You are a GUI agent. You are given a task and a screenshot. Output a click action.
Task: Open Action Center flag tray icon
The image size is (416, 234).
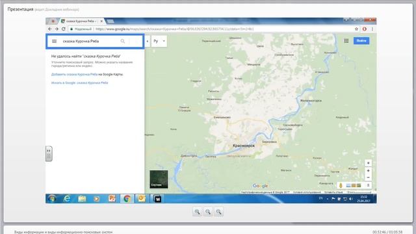coord(333,199)
